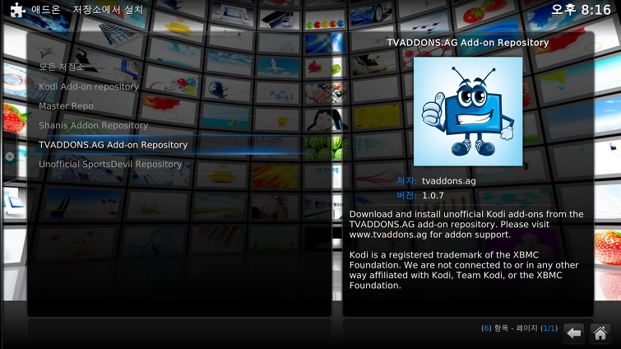Select TVADDONS.AG Add-on Repository row
This screenshot has width=621, height=349.
point(179,145)
